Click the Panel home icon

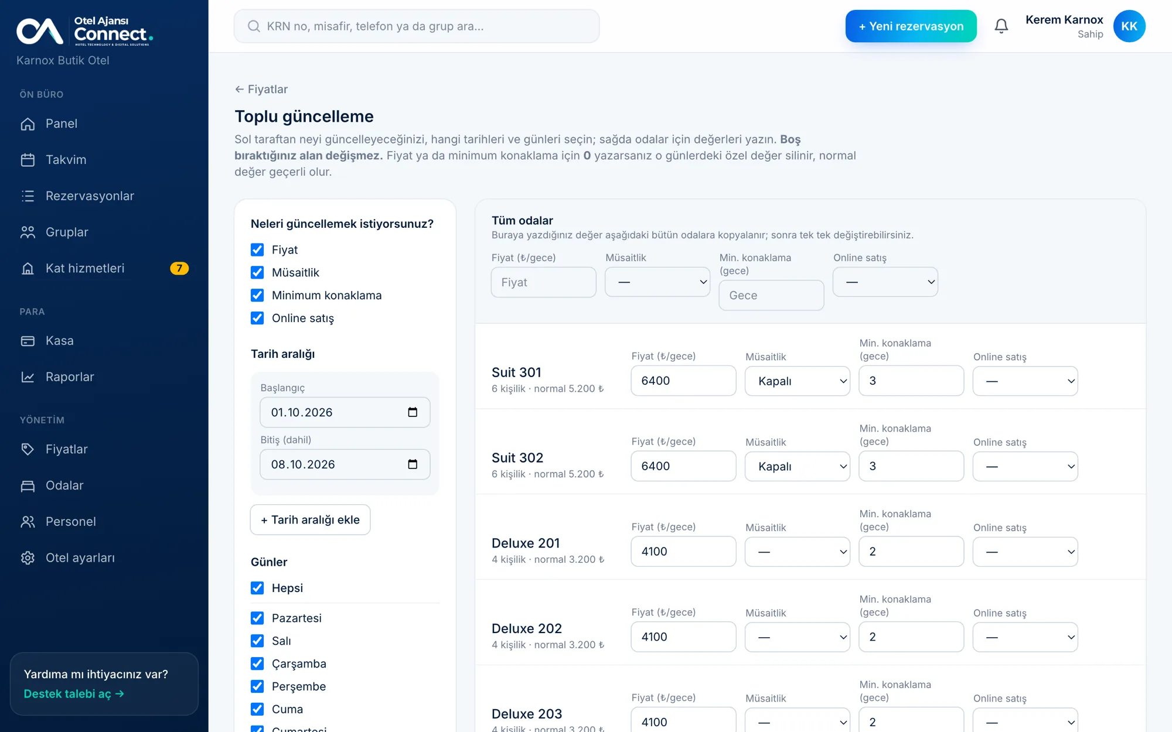(x=28, y=124)
